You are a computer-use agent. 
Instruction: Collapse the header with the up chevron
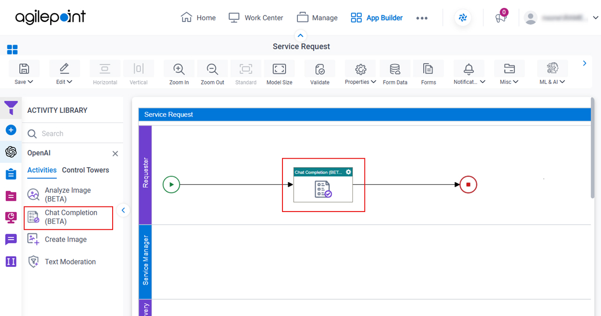(301, 36)
